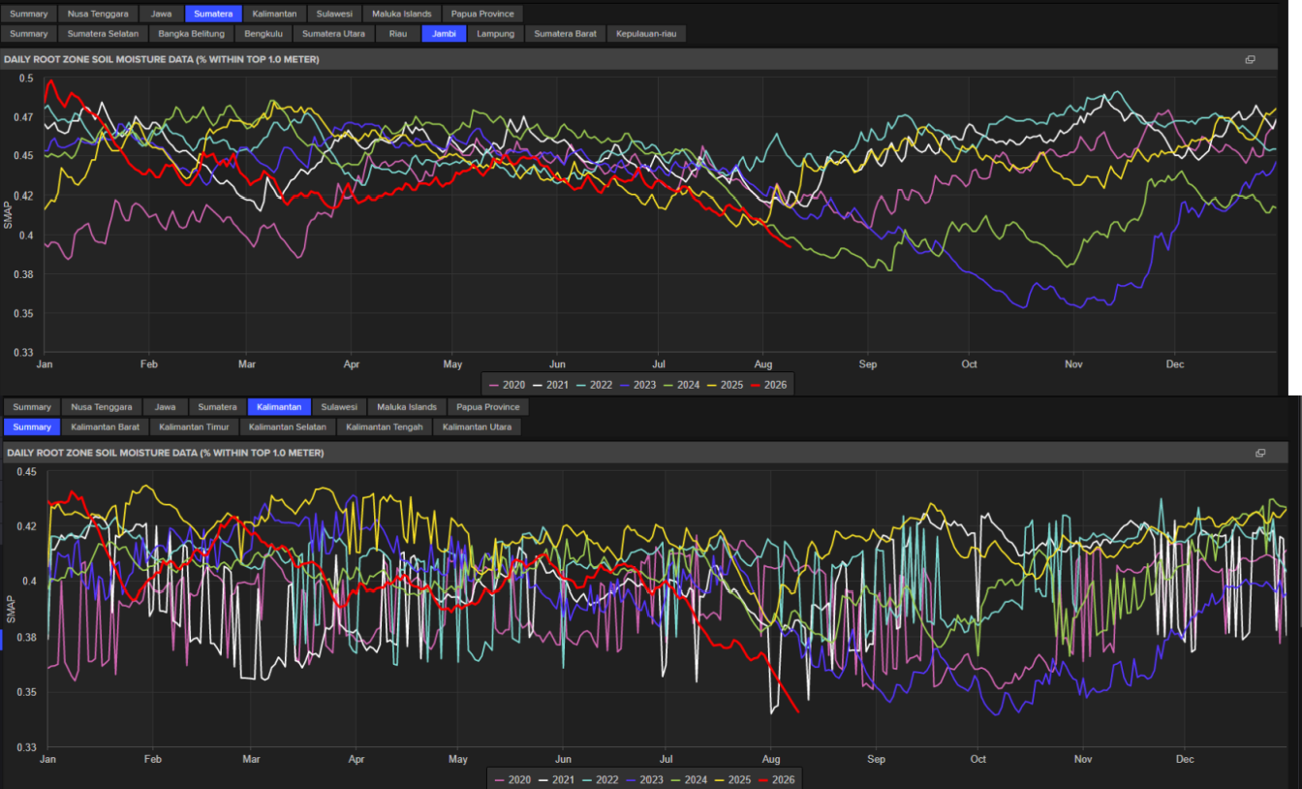Click the 0.5 y-axis label in upper chart
Screen dimensions: 1302x789
[25, 79]
